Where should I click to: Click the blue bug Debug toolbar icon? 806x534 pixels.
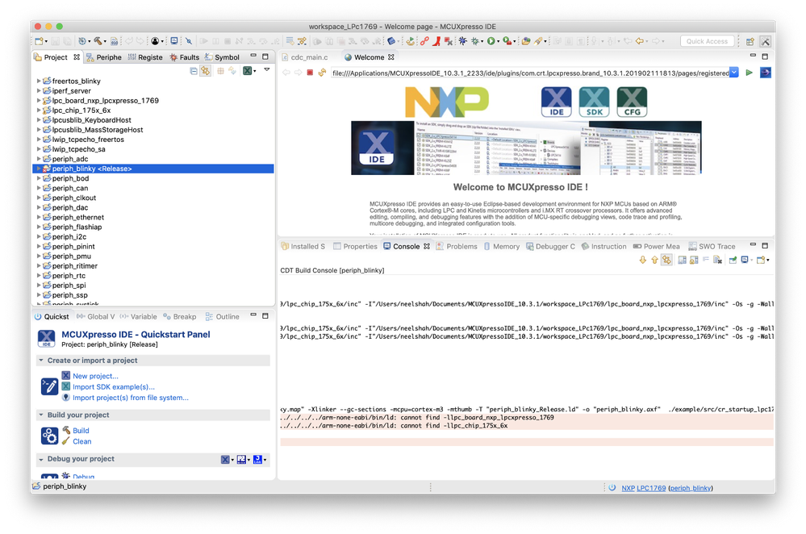click(462, 41)
